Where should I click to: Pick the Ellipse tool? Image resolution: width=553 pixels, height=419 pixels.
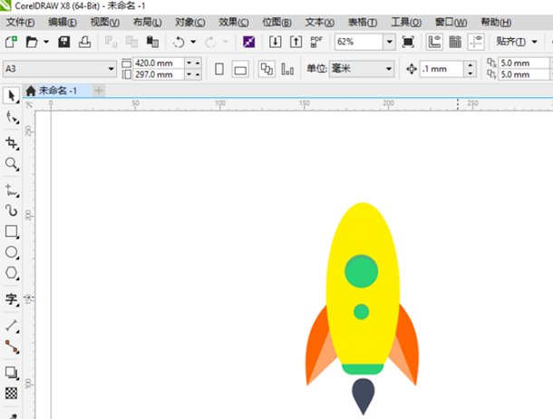pos(11,252)
